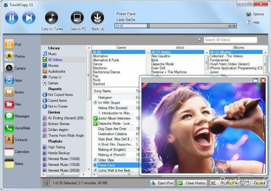Select the Poker Face row
271x191 pixels.
click(116, 165)
